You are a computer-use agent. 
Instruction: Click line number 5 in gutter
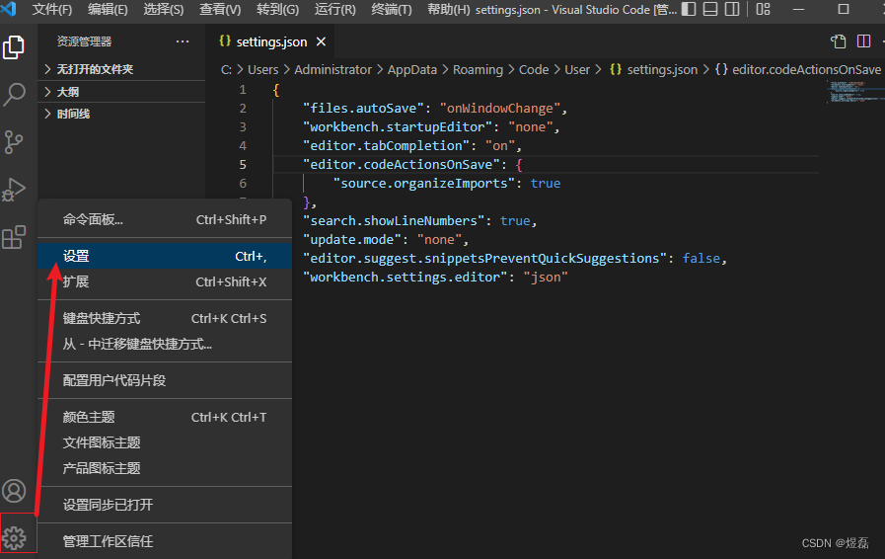(x=243, y=165)
